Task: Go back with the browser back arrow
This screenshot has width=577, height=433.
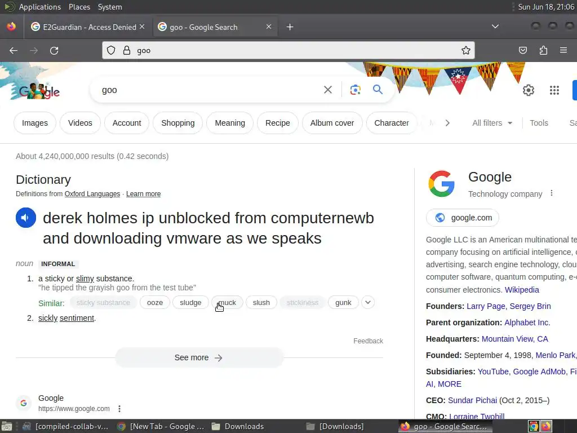Action: pos(14,50)
